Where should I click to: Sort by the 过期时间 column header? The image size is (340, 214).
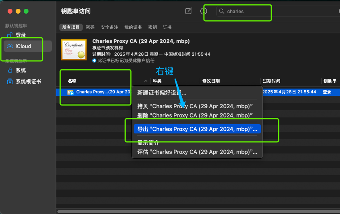271,81
